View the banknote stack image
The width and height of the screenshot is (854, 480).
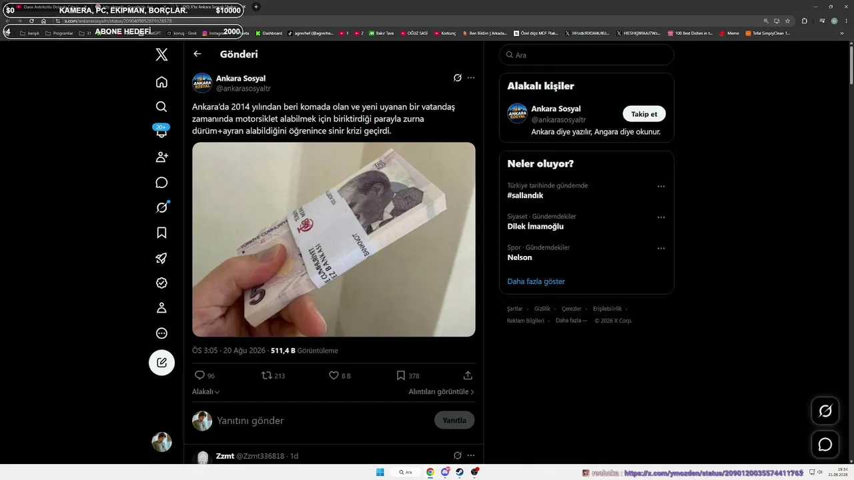click(334, 239)
